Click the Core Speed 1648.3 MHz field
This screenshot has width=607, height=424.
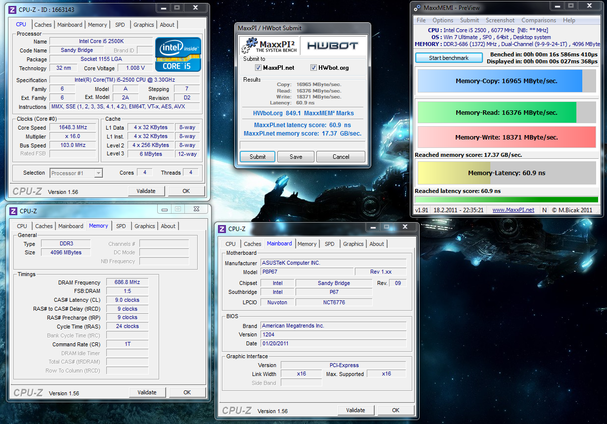[73, 128]
